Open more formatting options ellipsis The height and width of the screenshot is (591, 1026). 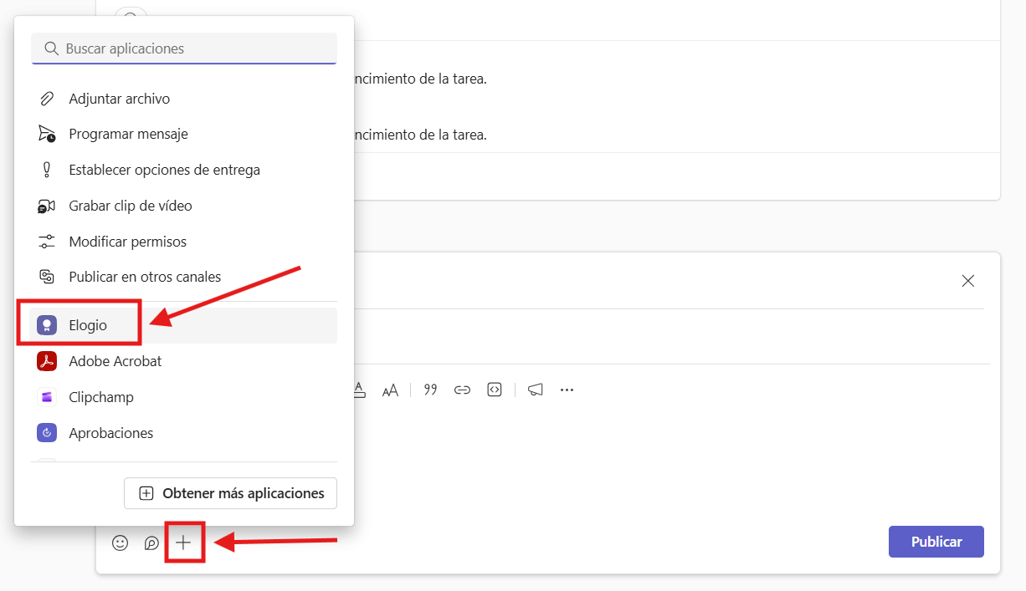click(567, 390)
